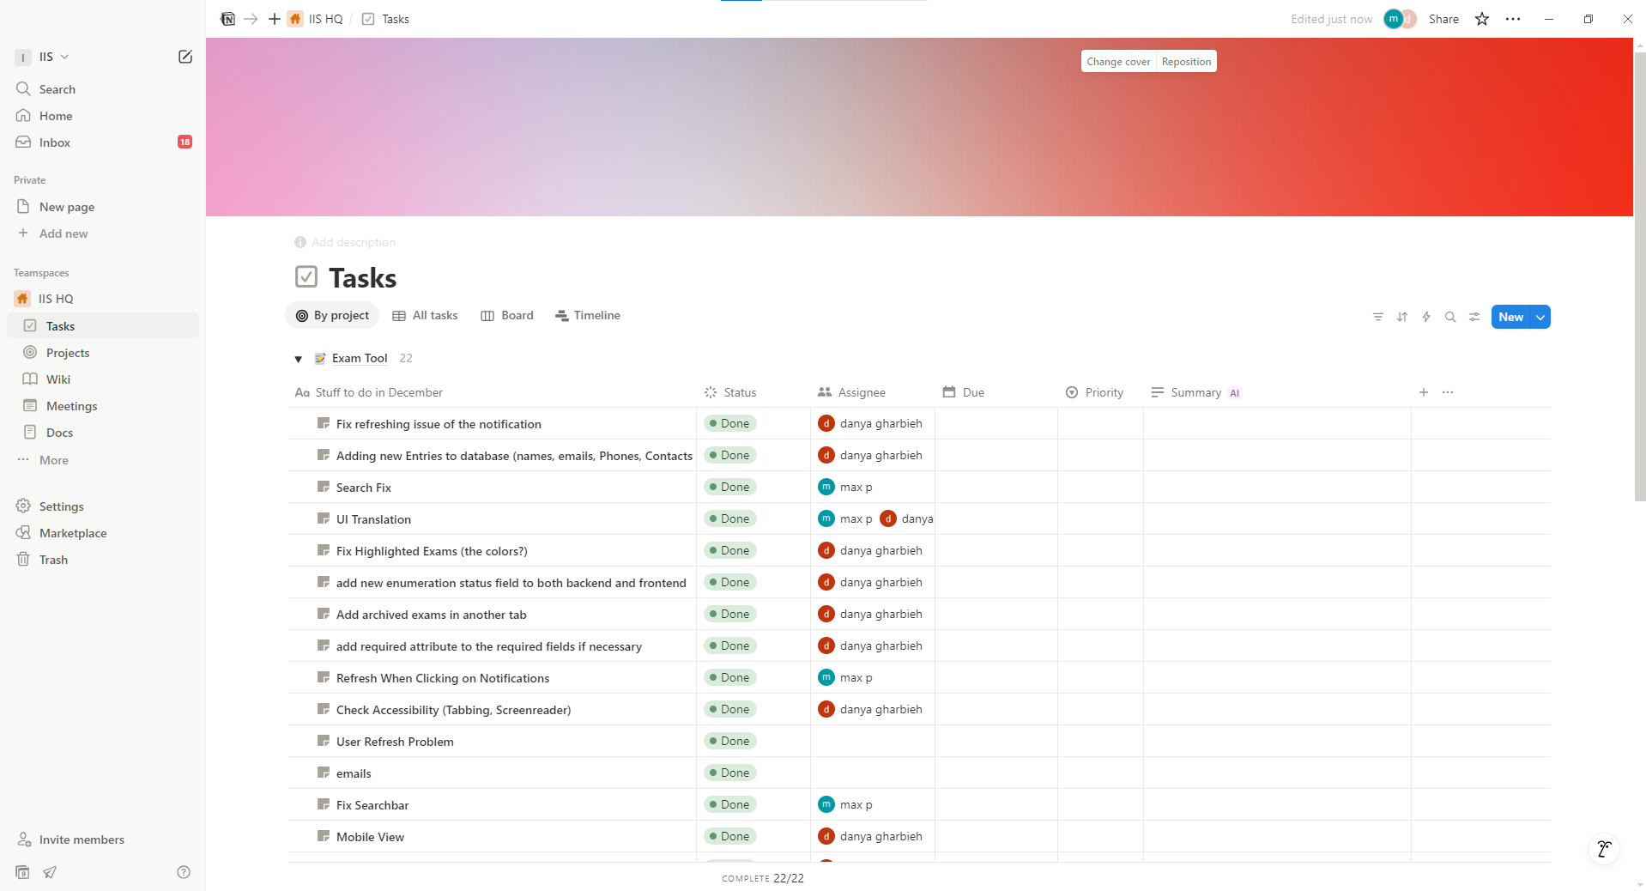Open the New button dropdown chevron
The image size is (1646, 891).
click(1538, 317)
